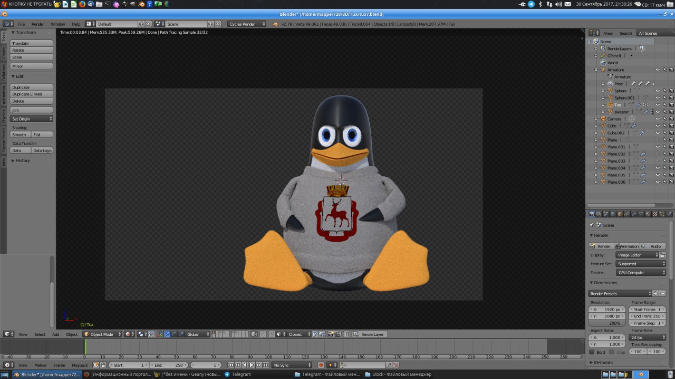
Task: Open the Render Layers properties tab
Action: pyautogui.click(x=599, y=214)
